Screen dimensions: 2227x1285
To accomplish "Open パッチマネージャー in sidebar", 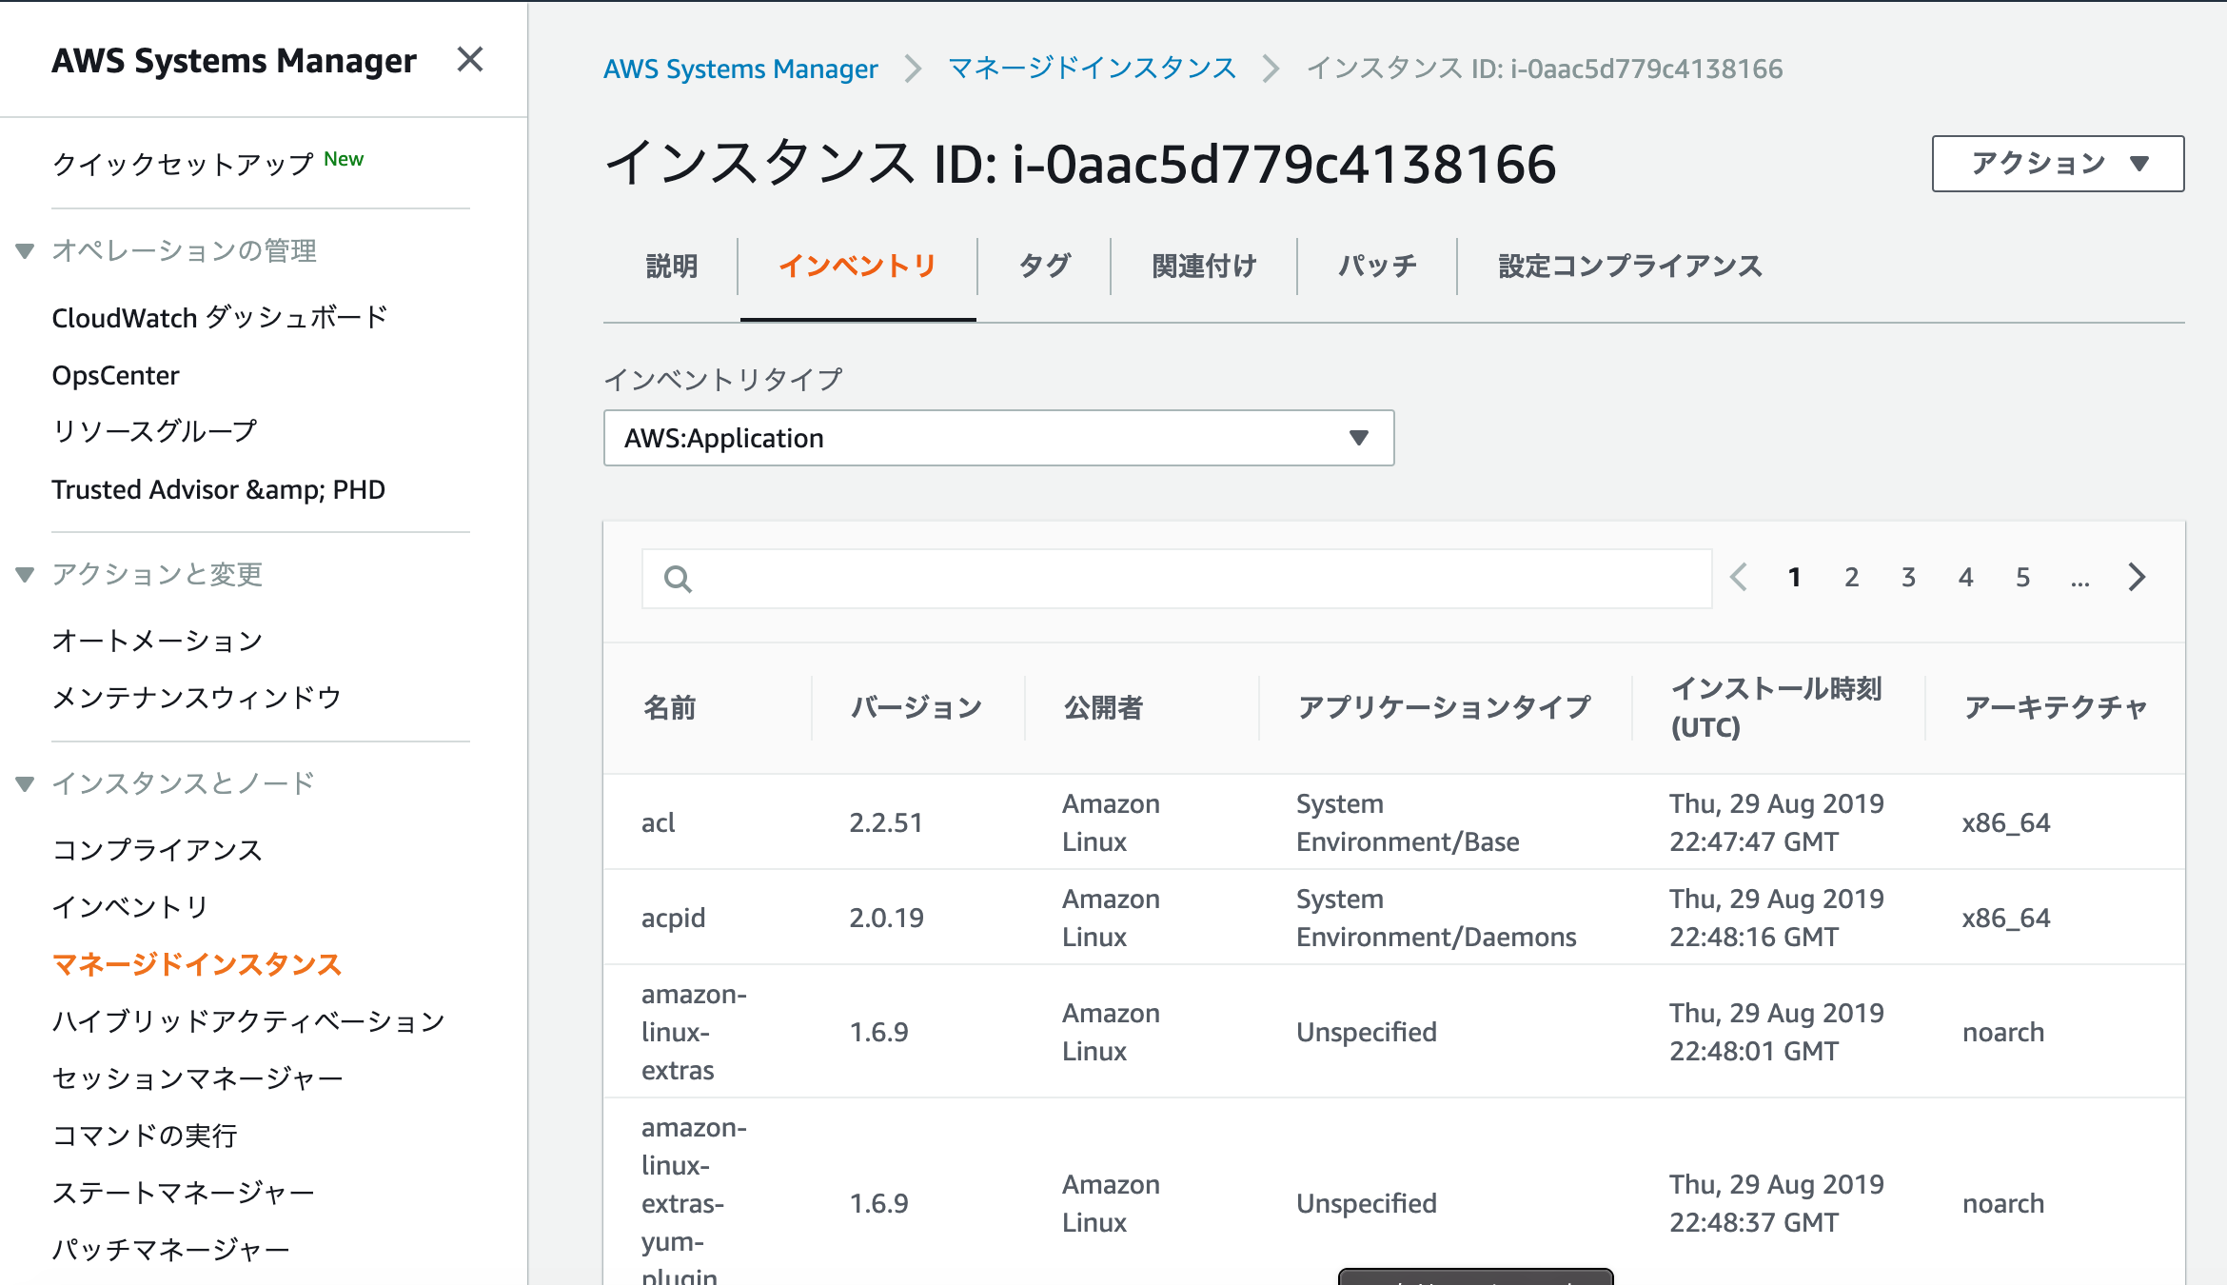I will click(x=170, y=1250).
